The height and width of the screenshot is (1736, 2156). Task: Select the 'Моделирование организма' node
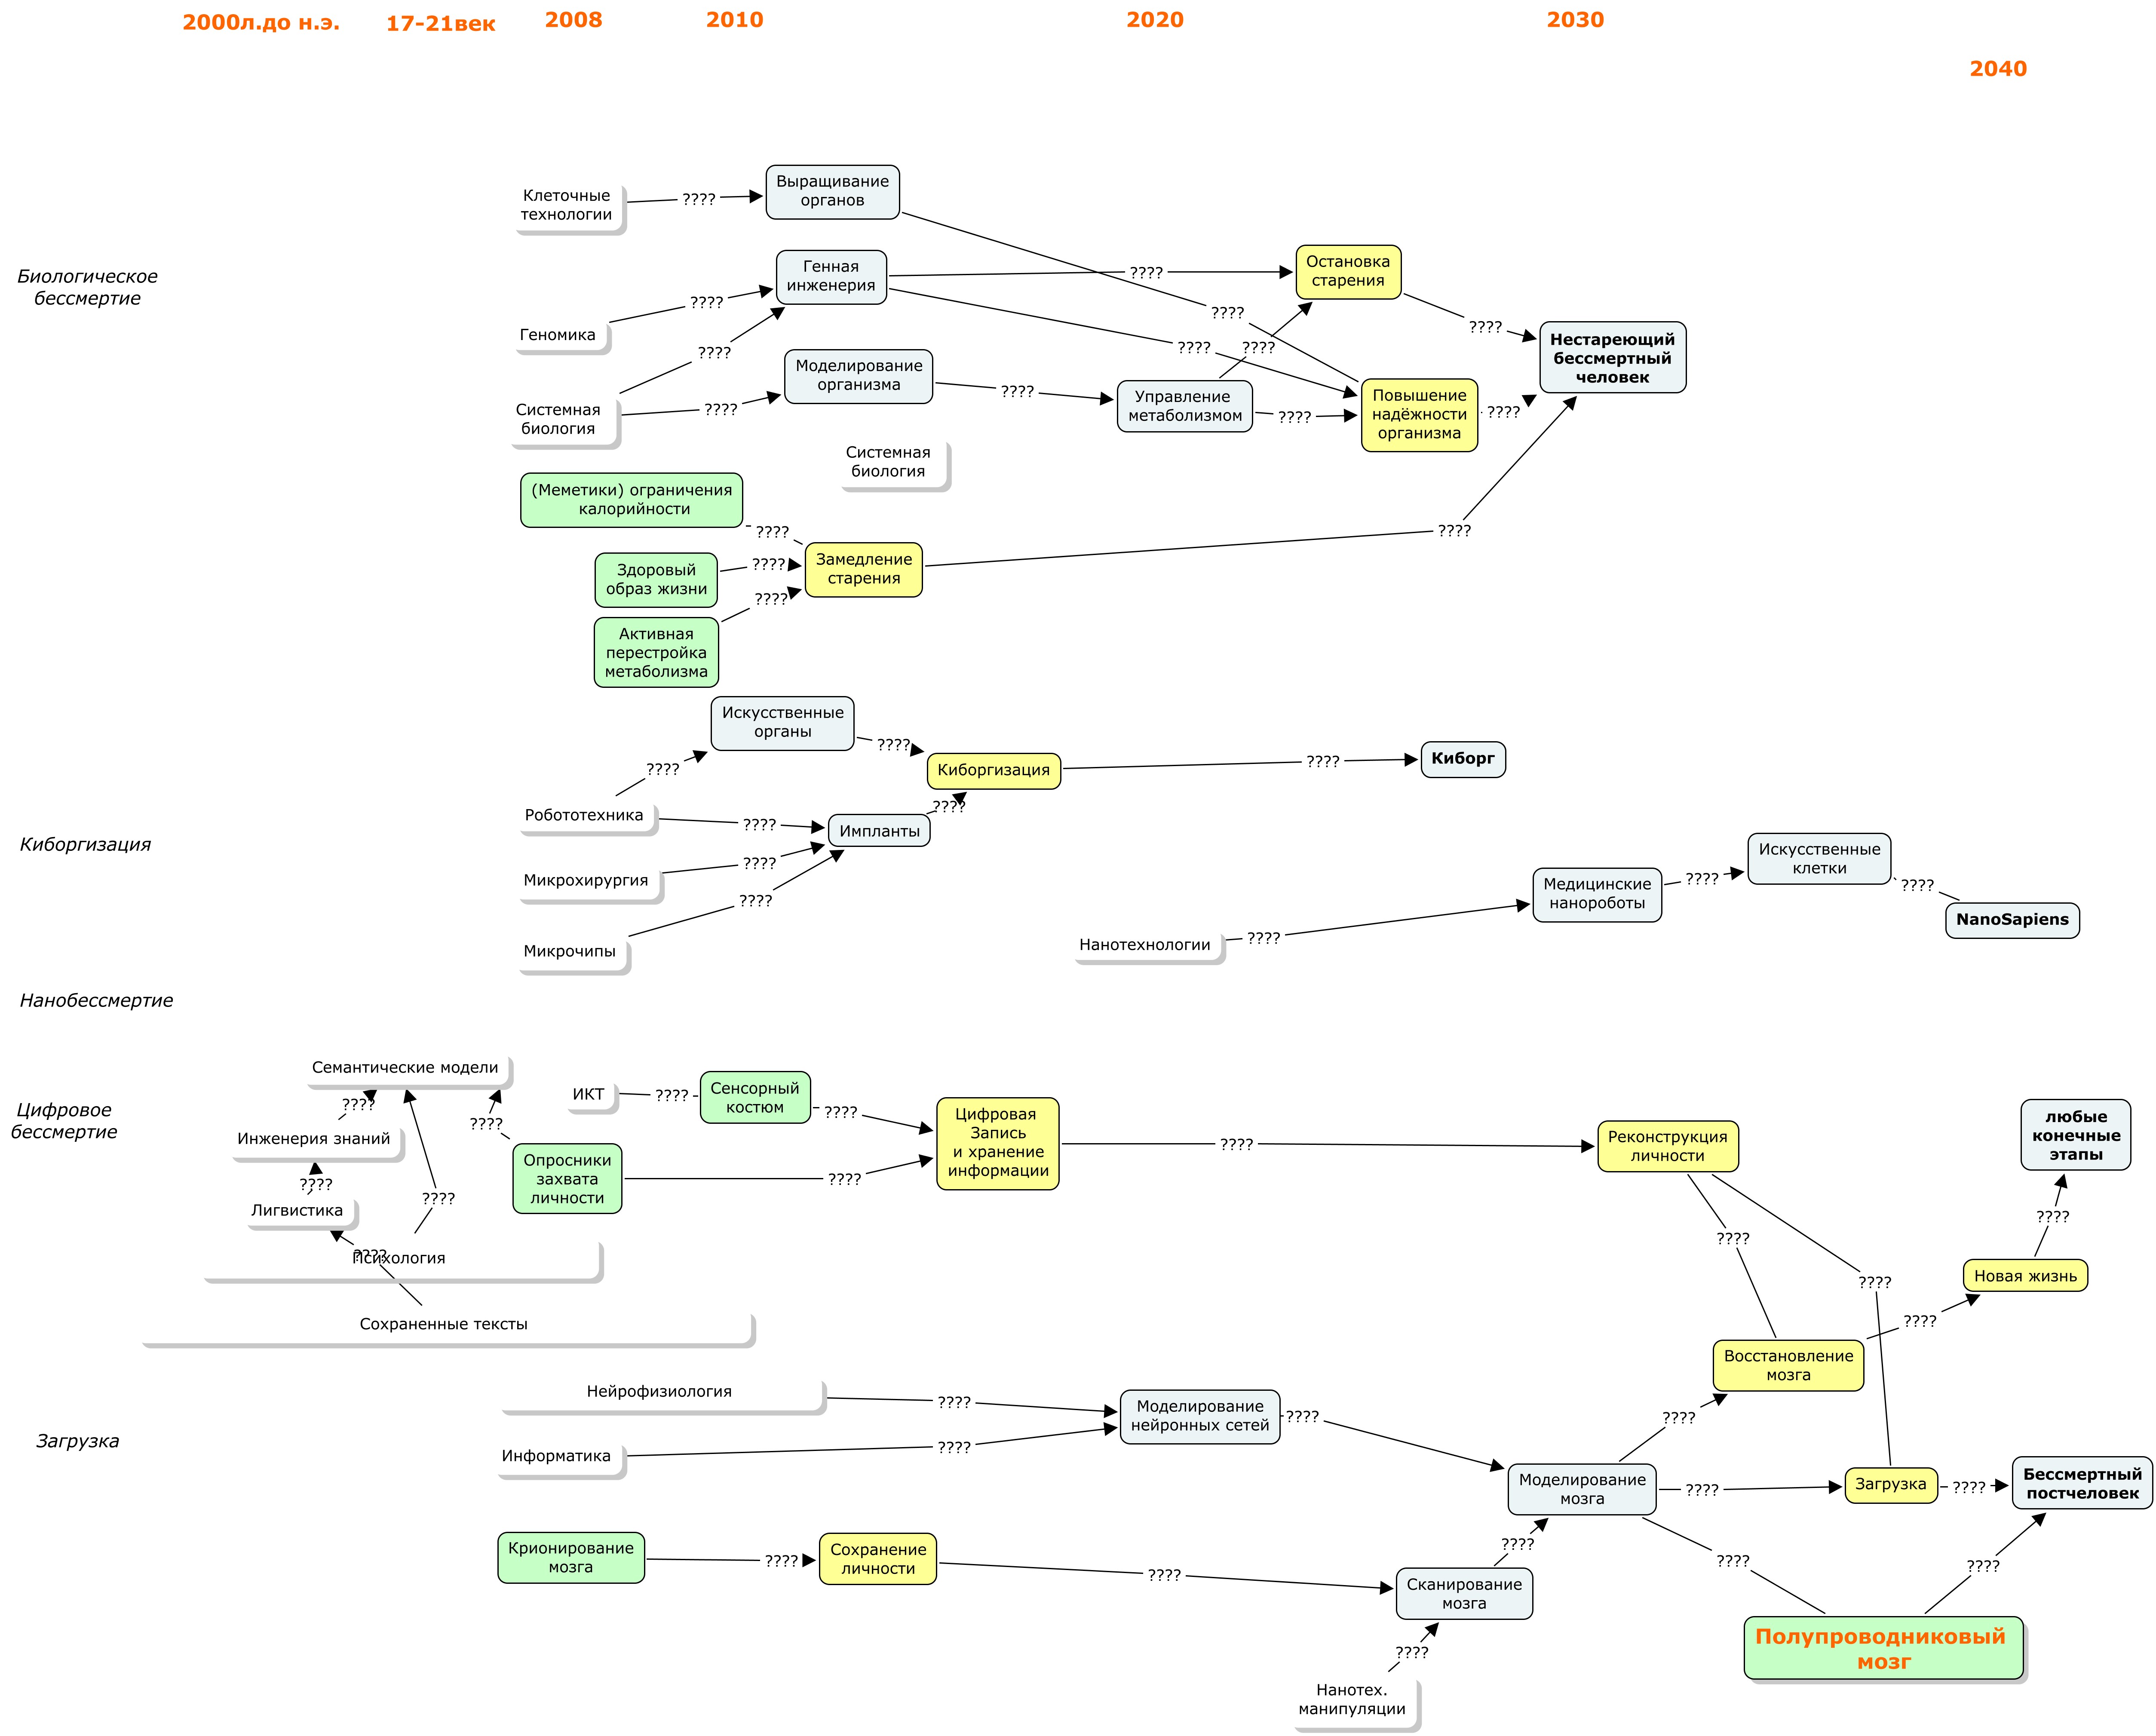point(858,376)
